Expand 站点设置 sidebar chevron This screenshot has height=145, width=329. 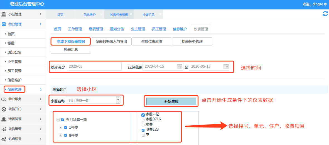41,139
